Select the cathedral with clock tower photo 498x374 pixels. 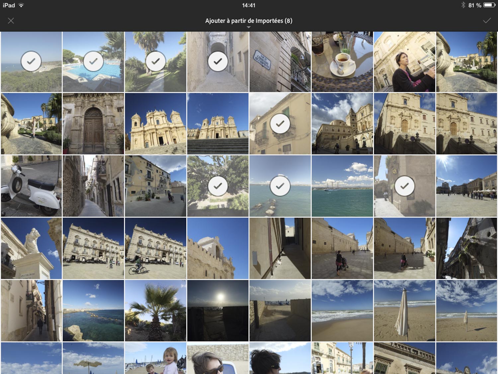(x=342, y=124)
